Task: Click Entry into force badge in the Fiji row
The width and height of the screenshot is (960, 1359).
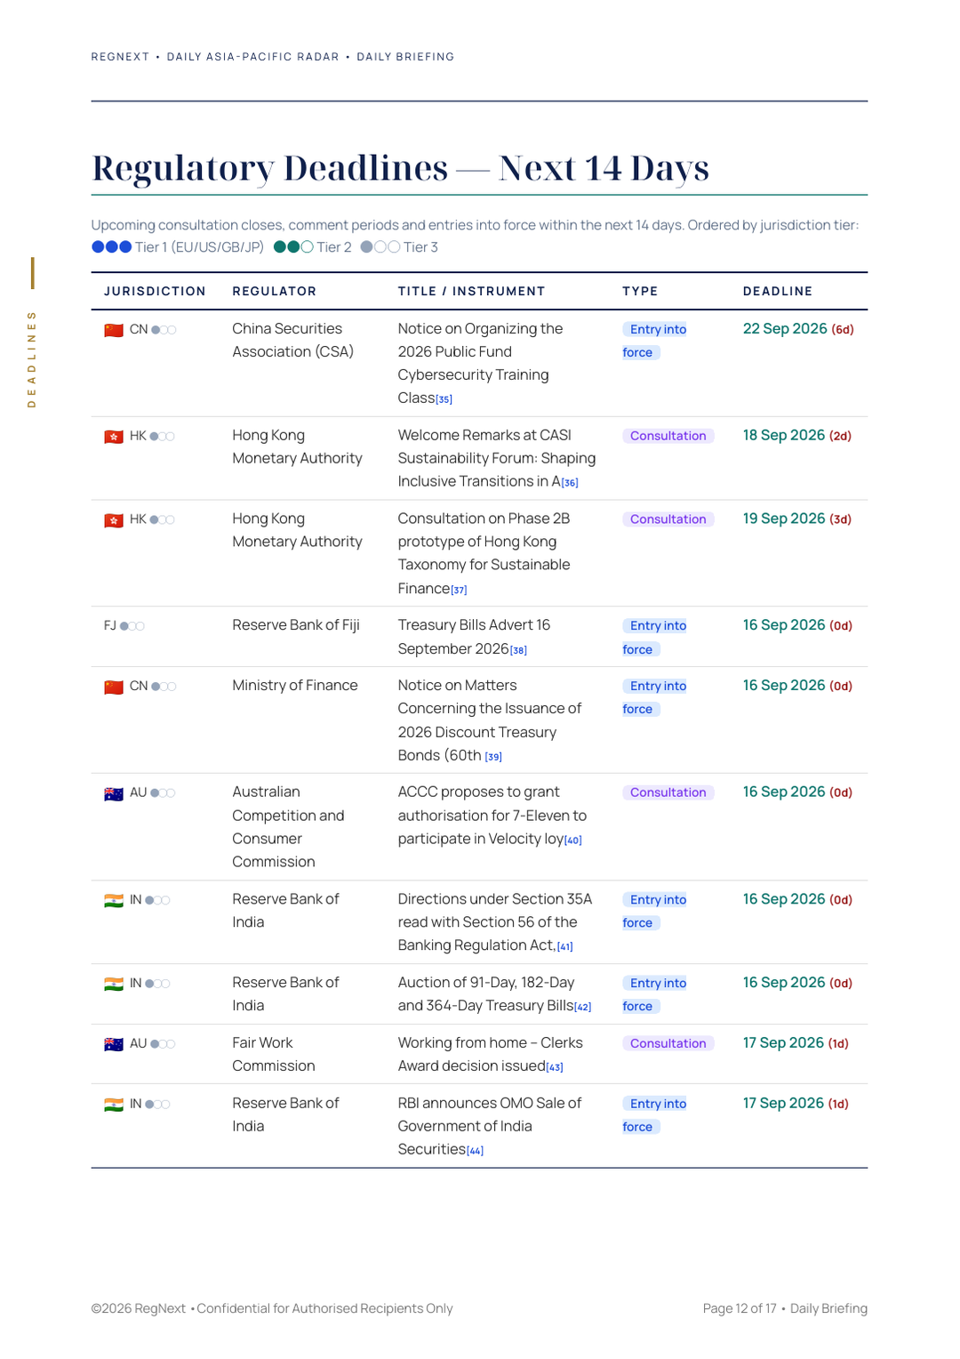Action: [656, 638]
